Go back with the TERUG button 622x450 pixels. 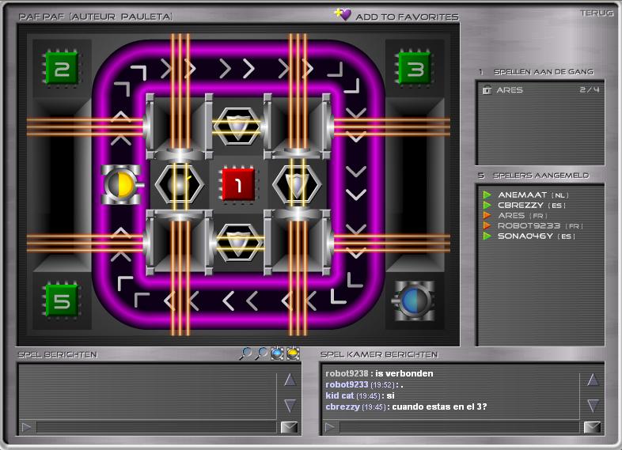tap(597, 13)
